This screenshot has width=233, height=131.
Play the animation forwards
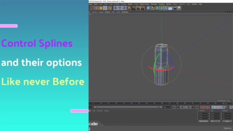tap(185, 107)
